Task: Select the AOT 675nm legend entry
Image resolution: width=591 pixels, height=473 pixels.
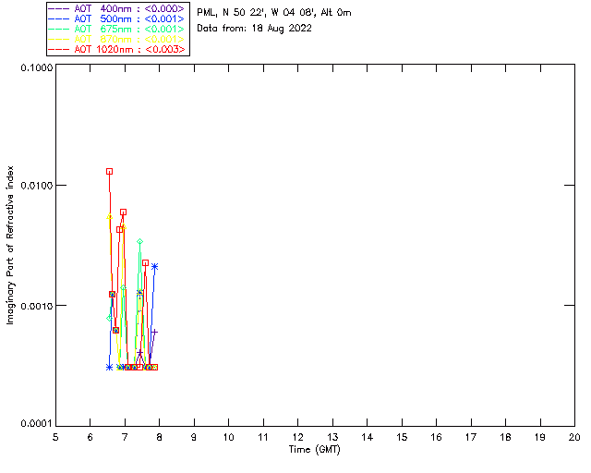Action: click(117, 28)
